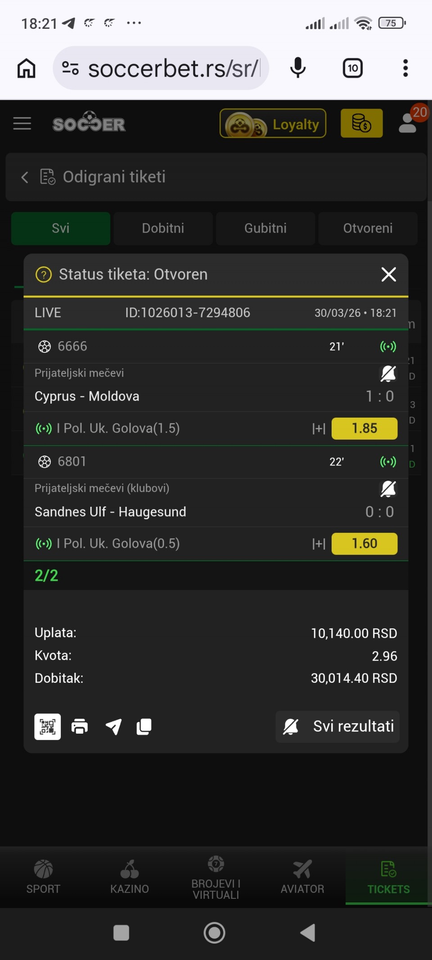The image size is (432, 960).
Task: Open the hamburger menu
Action: click(22, 123)
